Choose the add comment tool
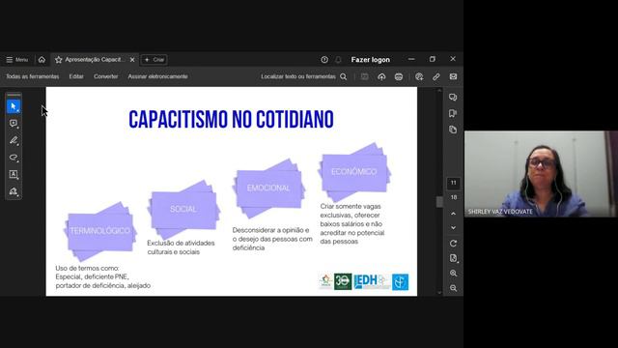 point(14,124)
